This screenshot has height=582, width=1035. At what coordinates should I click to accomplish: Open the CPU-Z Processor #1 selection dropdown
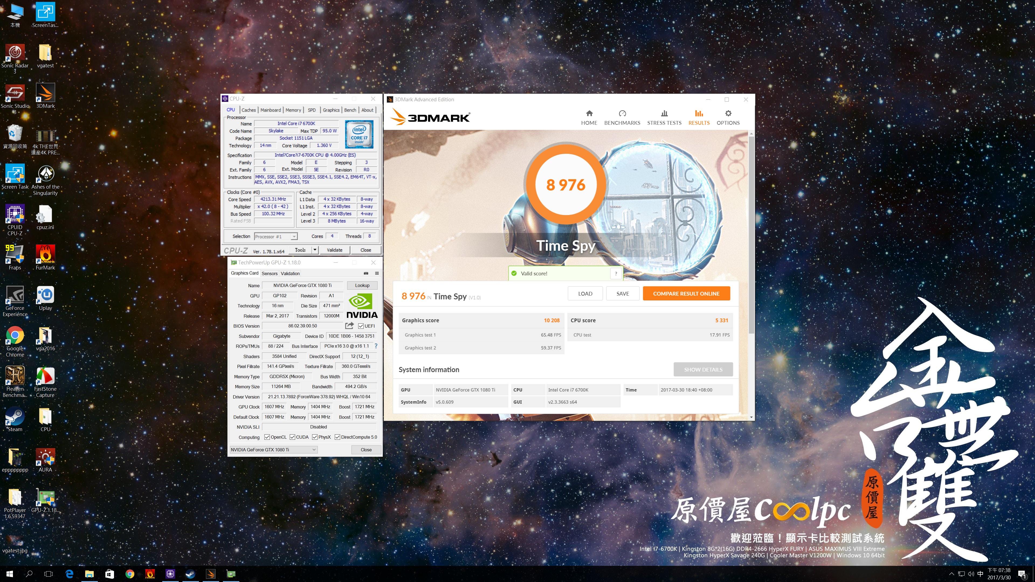pos(276,237)
